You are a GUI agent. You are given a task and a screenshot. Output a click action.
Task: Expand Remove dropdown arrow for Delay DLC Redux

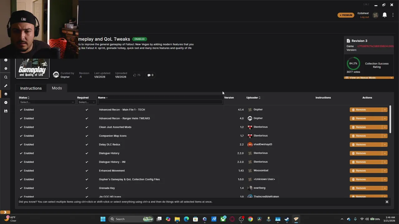[x=385, y=144]
